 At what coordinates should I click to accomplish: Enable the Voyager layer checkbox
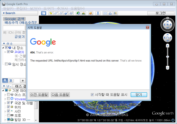pyautogui.click(x=9, y=98)
